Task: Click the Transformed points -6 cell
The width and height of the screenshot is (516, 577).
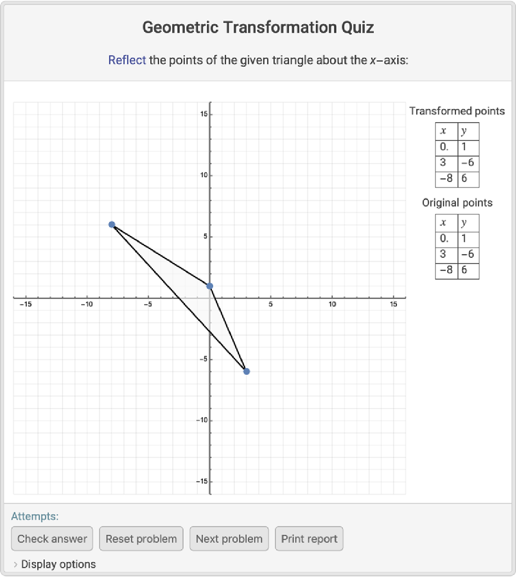Action: [468, 163]
